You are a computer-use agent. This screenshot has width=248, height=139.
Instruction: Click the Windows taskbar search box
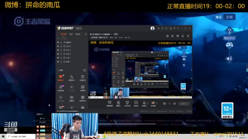[21, 137]
